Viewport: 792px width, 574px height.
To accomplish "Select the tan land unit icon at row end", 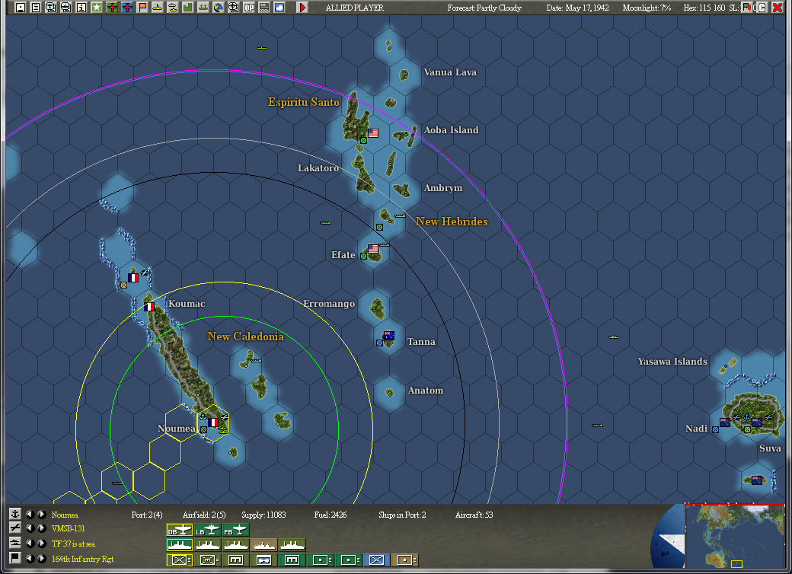I will (x=405, y=560).
